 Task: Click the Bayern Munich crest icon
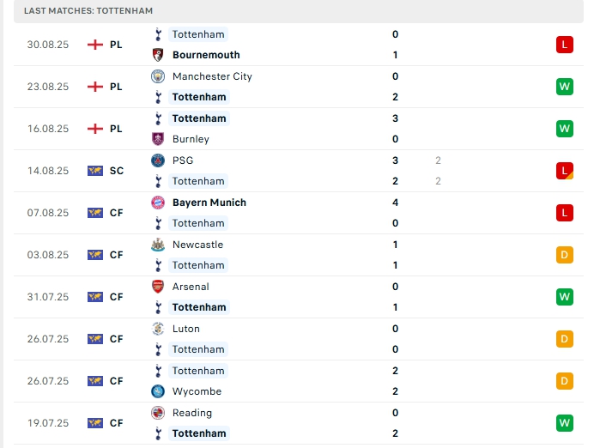pyautogui.click(x=157, y=203)
